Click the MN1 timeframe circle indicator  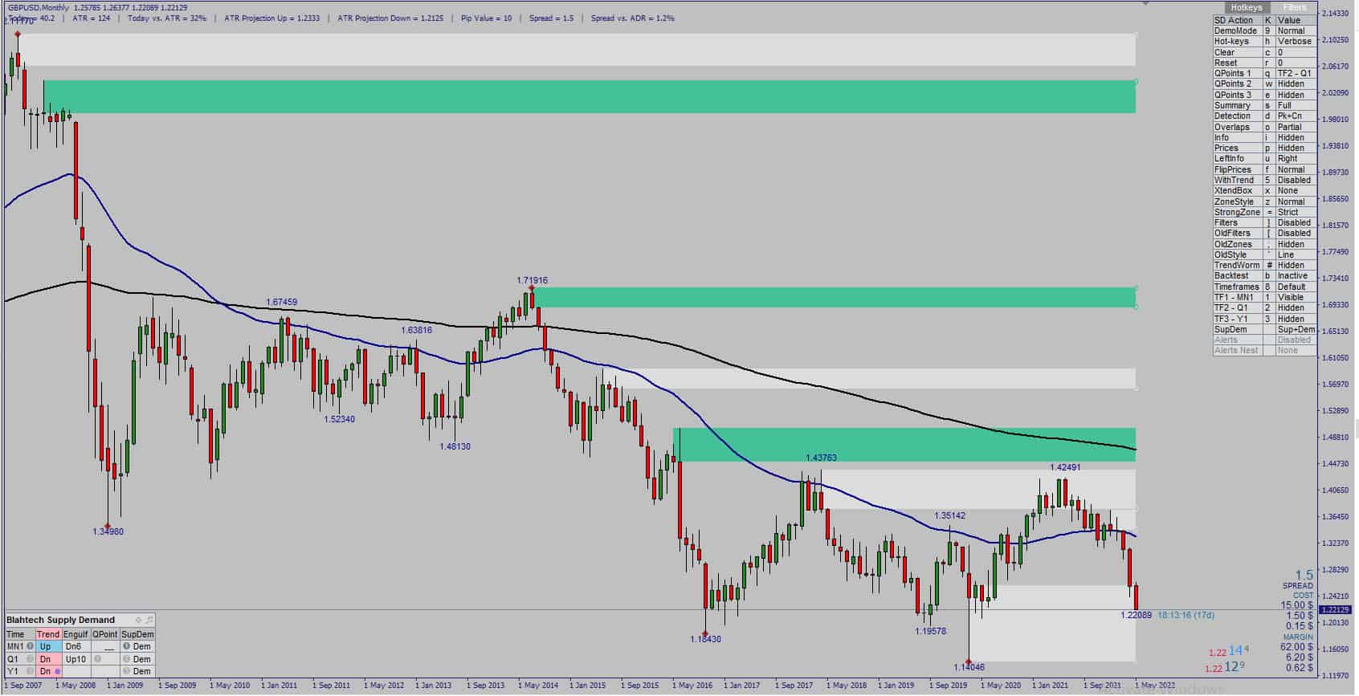point(30,646)
